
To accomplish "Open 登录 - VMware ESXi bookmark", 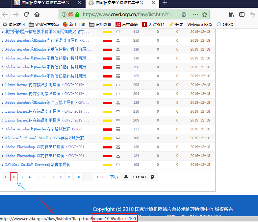I will (191, 24).
